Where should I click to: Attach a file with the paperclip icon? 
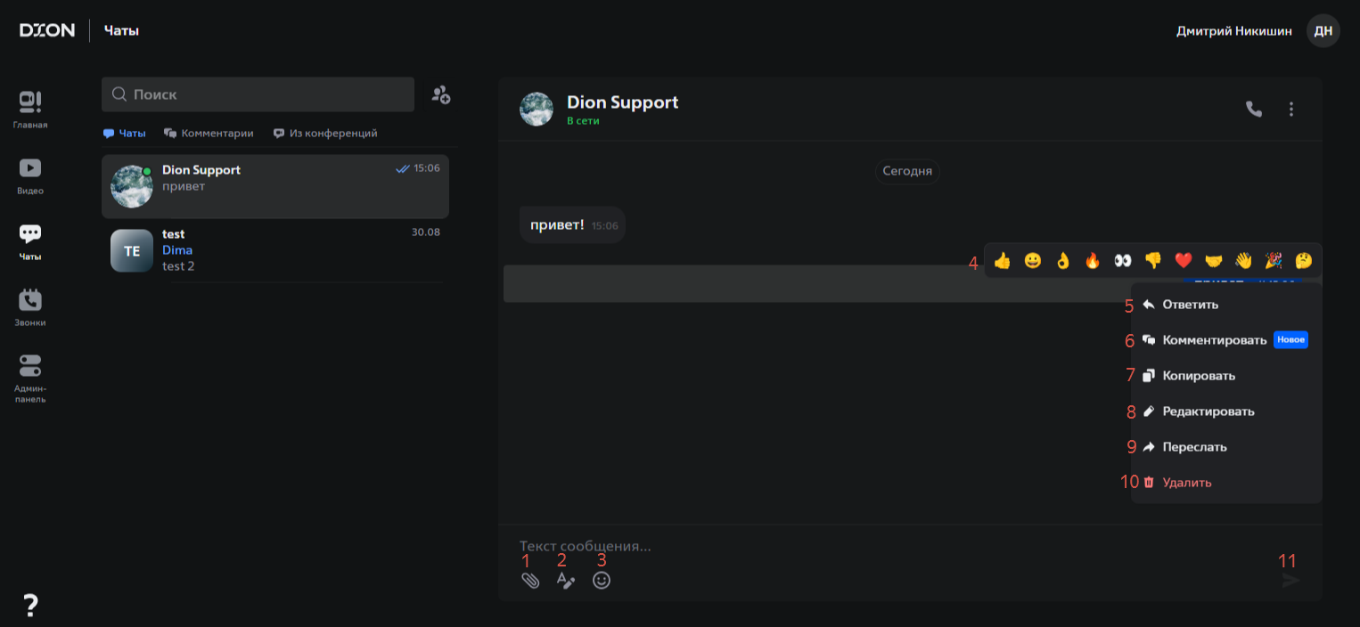[x=530, y=581]
